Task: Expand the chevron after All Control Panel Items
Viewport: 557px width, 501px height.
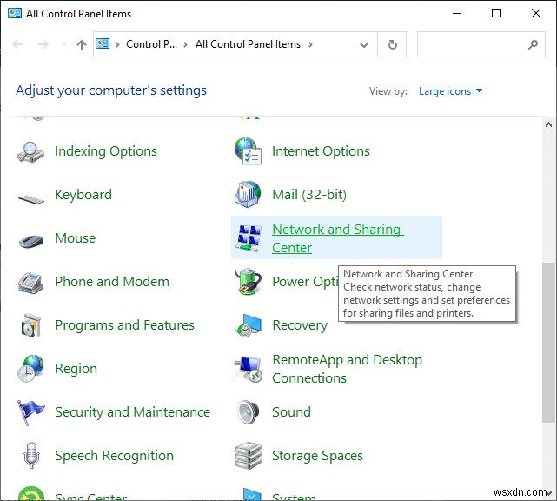Action: tap(310, 44)
